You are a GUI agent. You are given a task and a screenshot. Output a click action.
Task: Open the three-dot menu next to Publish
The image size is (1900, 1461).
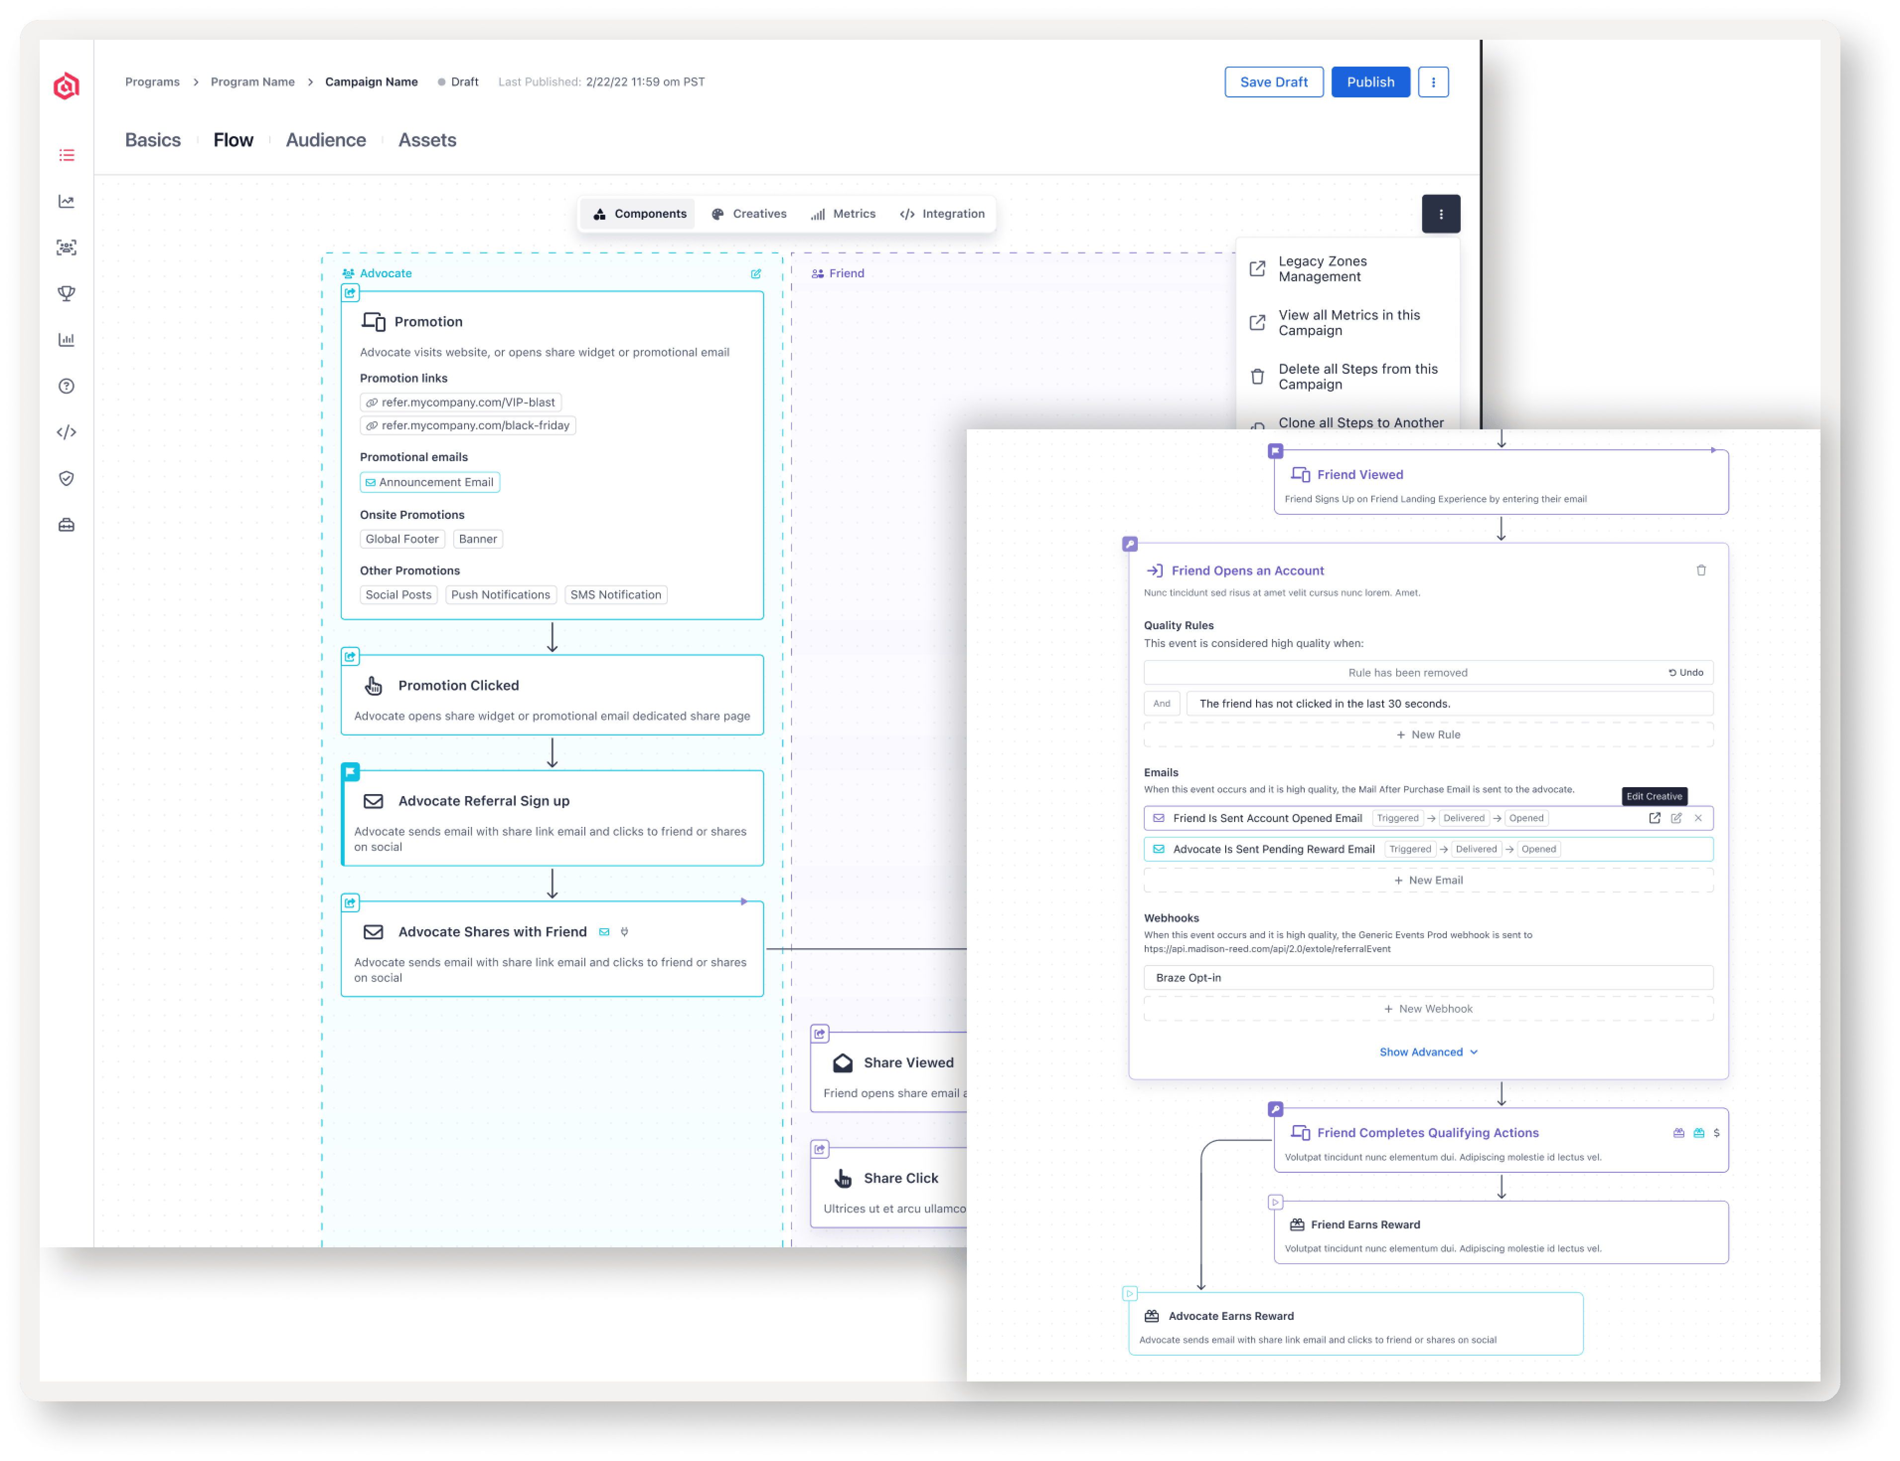click(x=1433, y=81)
